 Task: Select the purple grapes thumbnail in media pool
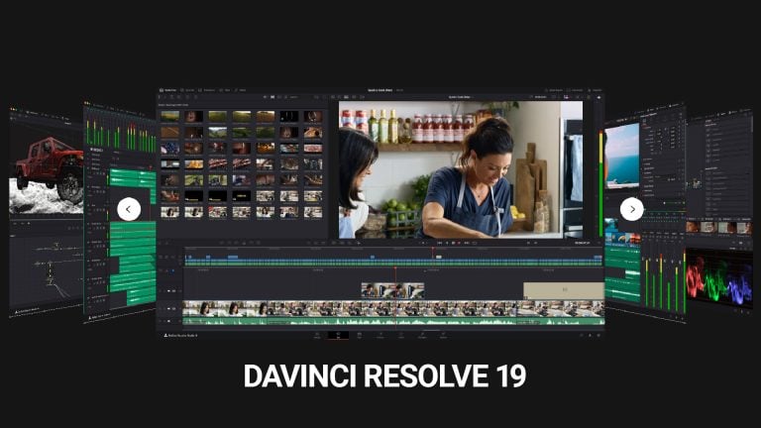[x=169, y=148]
